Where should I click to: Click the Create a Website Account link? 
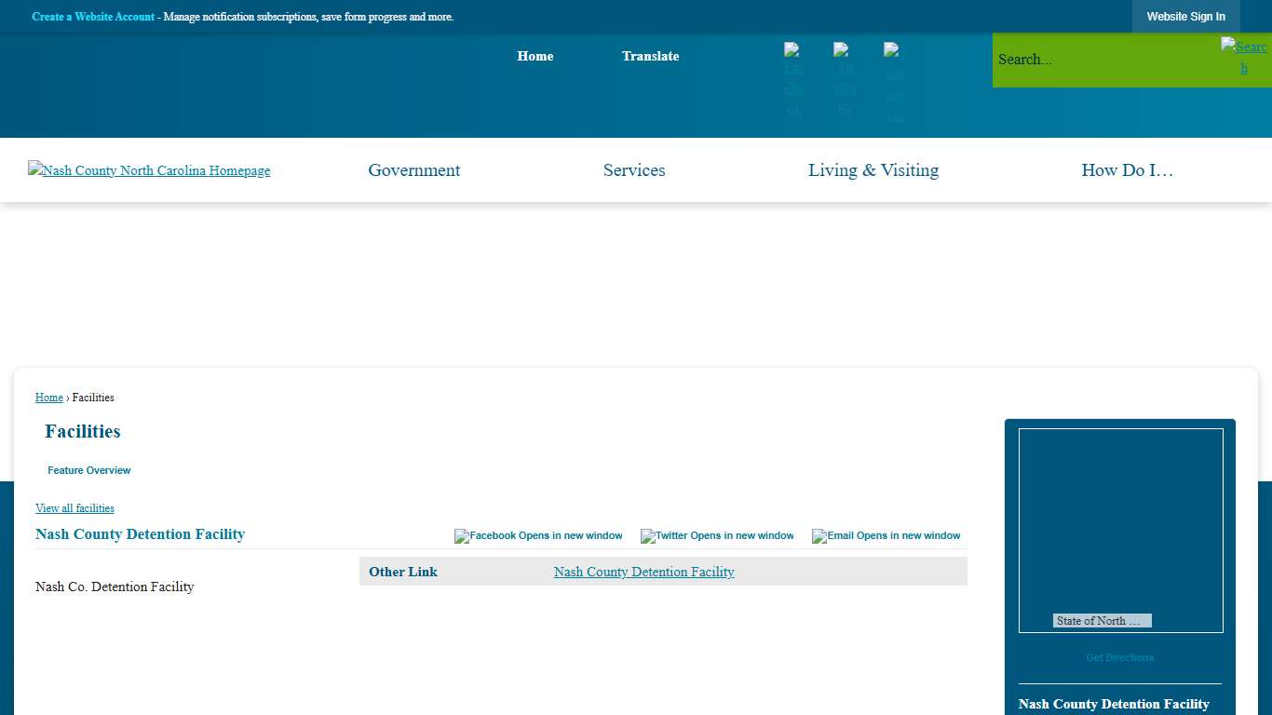tap(93, 17)
